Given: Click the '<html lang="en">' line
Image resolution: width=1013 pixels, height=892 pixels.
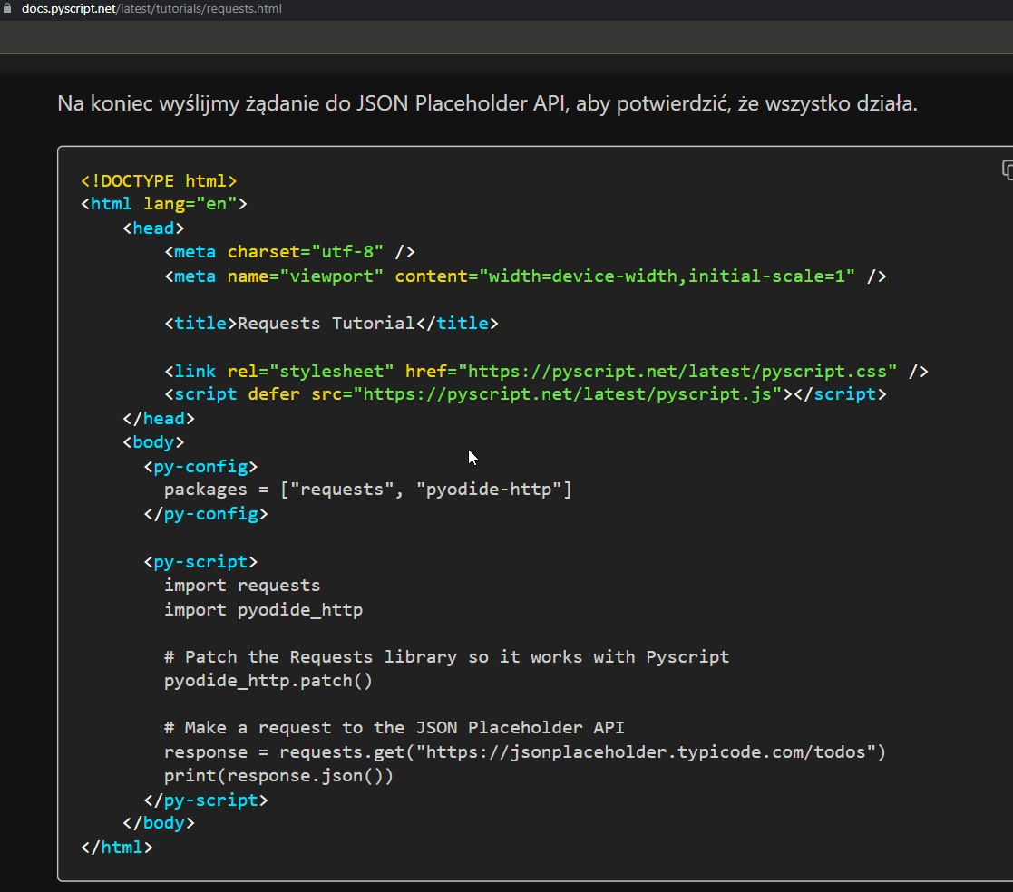Looking at the screenshot, I should click(164, 204).
